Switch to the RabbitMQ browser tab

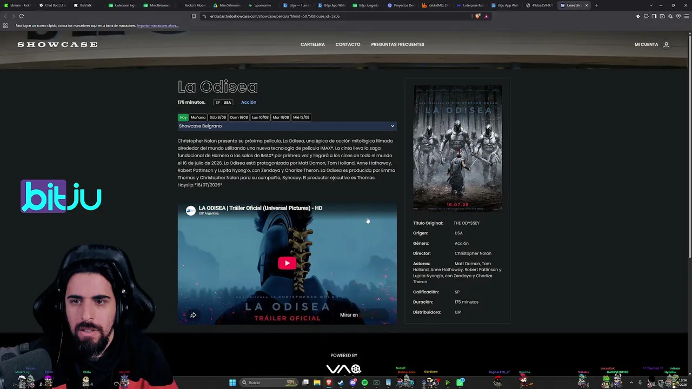tap(436, 5)
